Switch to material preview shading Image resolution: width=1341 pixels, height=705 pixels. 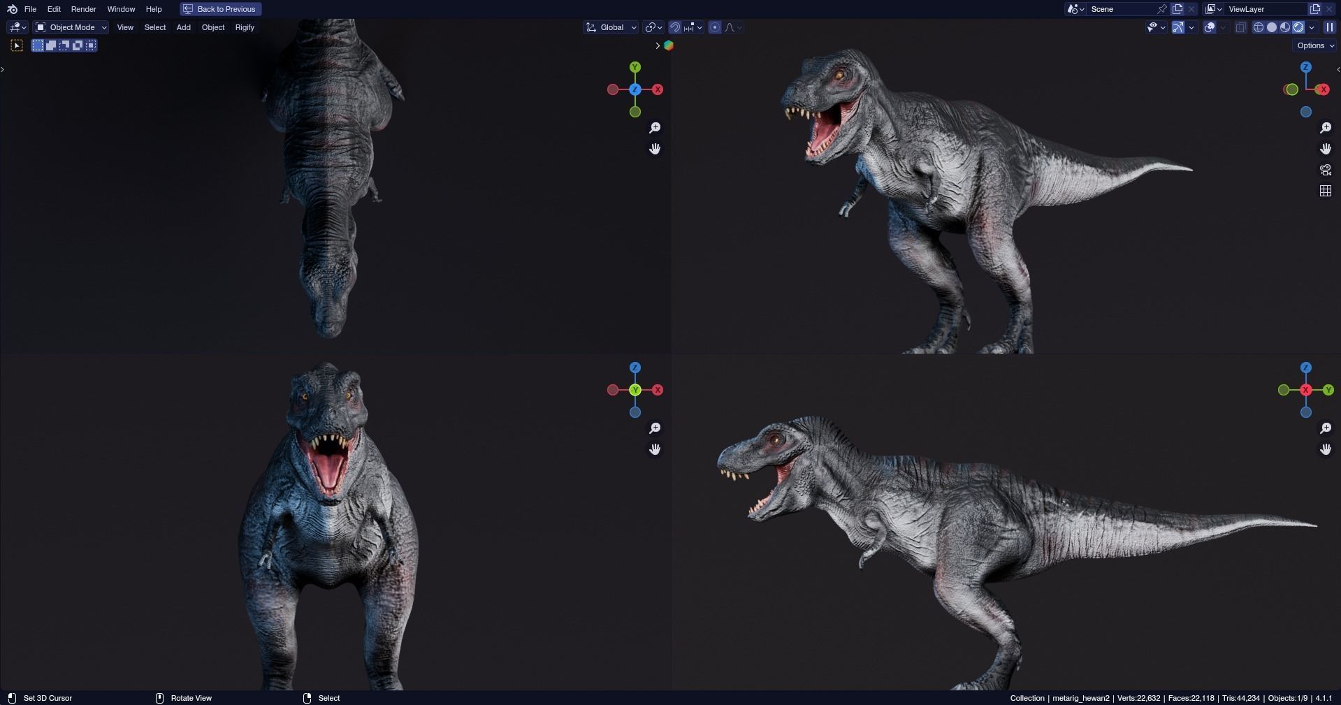(1285, 27)
